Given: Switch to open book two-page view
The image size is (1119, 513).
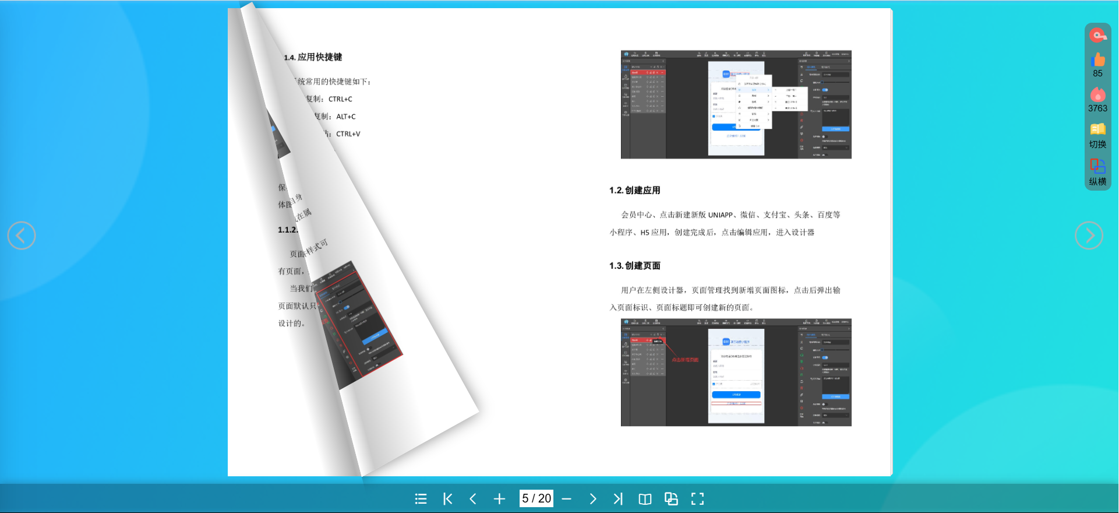Looking at the screenshot, I should 645,499.
